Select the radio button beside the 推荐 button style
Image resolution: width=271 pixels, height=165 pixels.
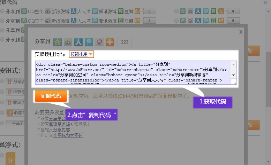(x=2, y=92)
